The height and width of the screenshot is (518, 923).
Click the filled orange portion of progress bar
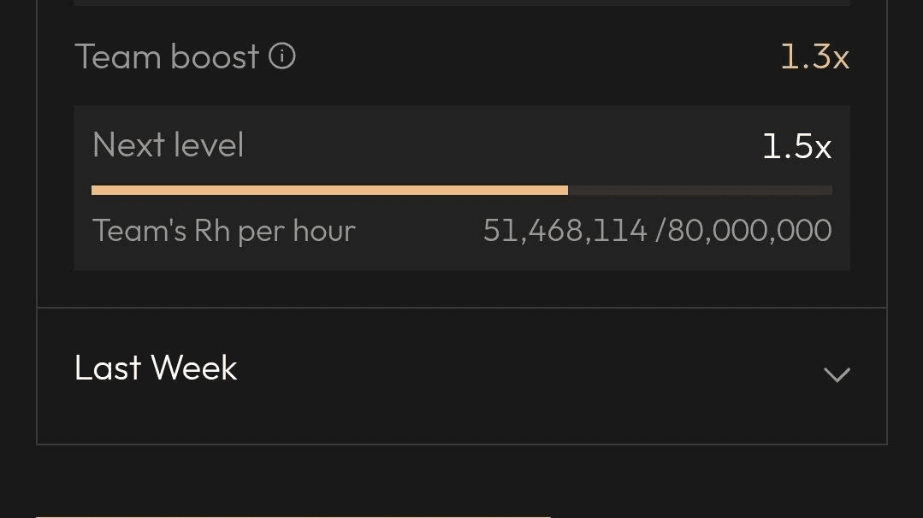coord(329,190)
